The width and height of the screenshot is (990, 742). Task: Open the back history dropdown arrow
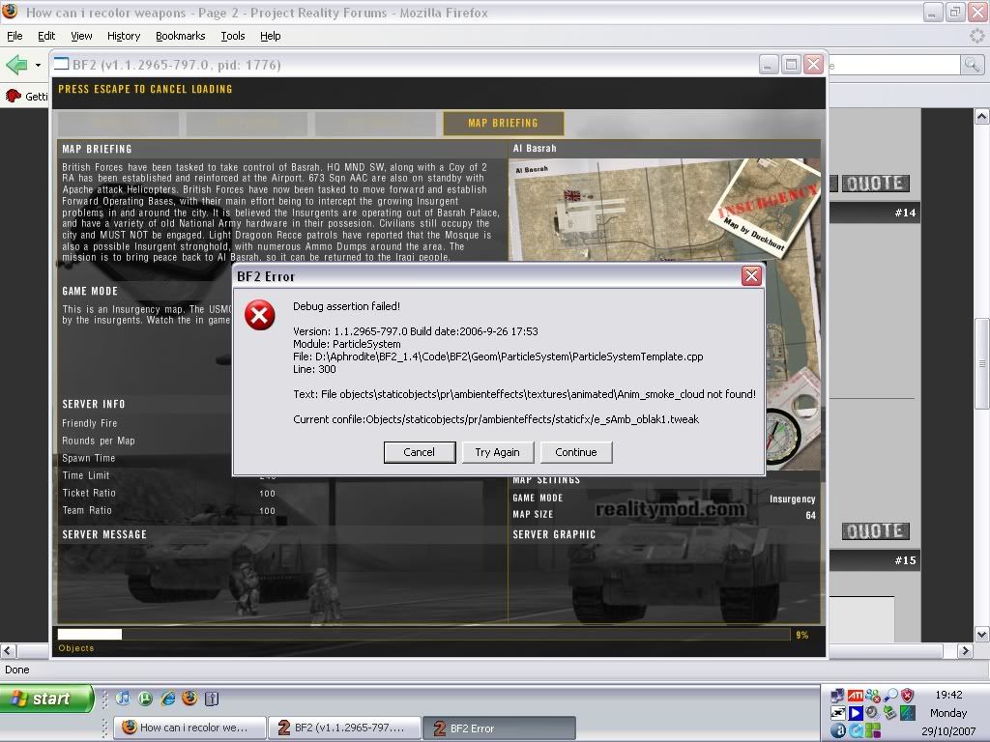pos(39,66)
